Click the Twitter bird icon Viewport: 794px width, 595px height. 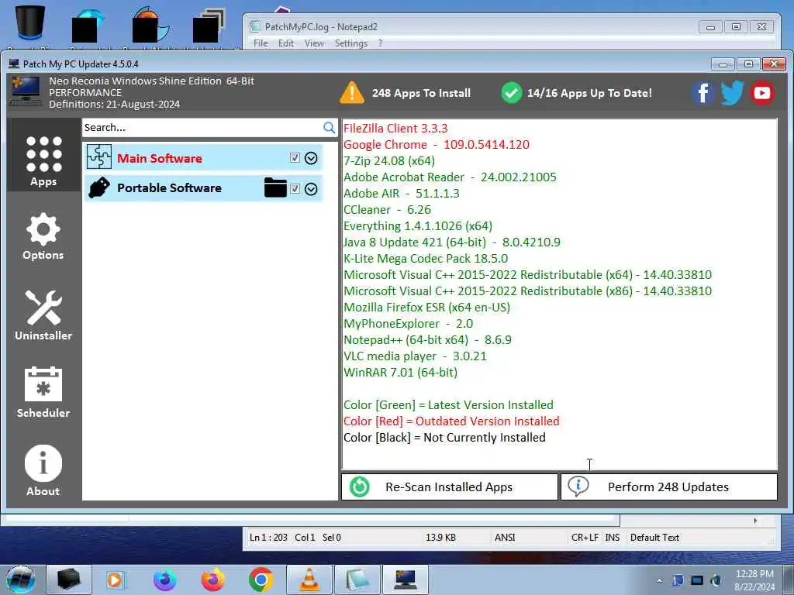pyautogui.click(x=732, y=93)
